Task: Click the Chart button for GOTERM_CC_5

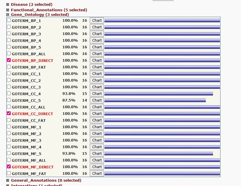Action: click(97, 100)
